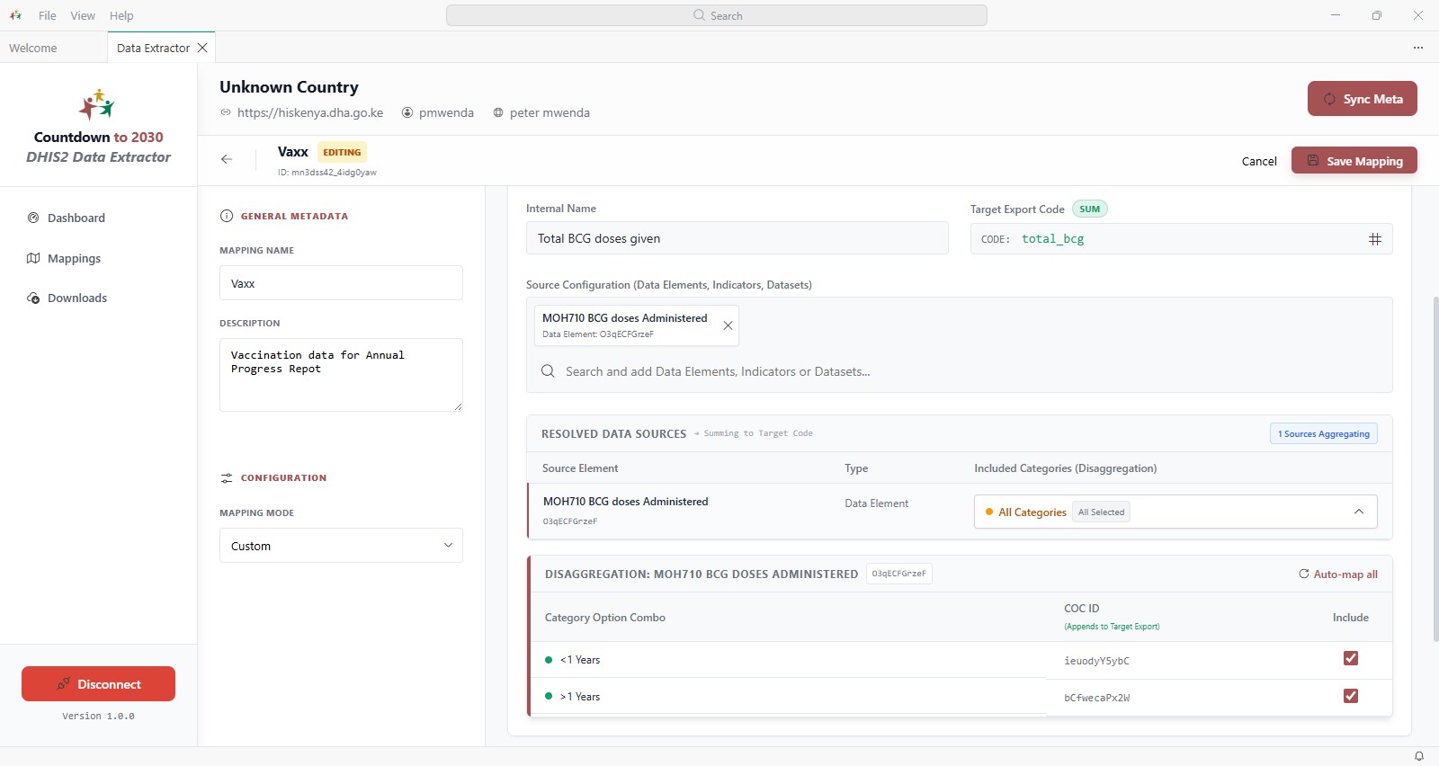The height and width of the screenshot is (766, 1439).
Task: Open the View menu
Action: tap(83, 15)
